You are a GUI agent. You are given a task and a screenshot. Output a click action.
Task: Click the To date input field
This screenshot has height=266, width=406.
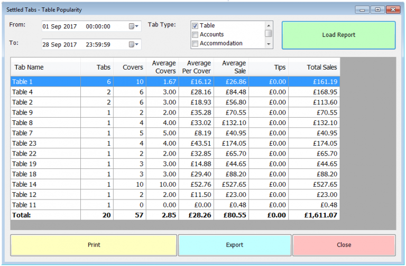(84, 44)
